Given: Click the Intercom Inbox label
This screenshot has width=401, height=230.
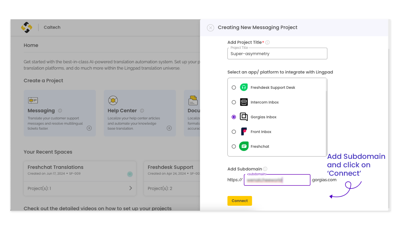Looking at the screenshot, I should click(265, 102).
